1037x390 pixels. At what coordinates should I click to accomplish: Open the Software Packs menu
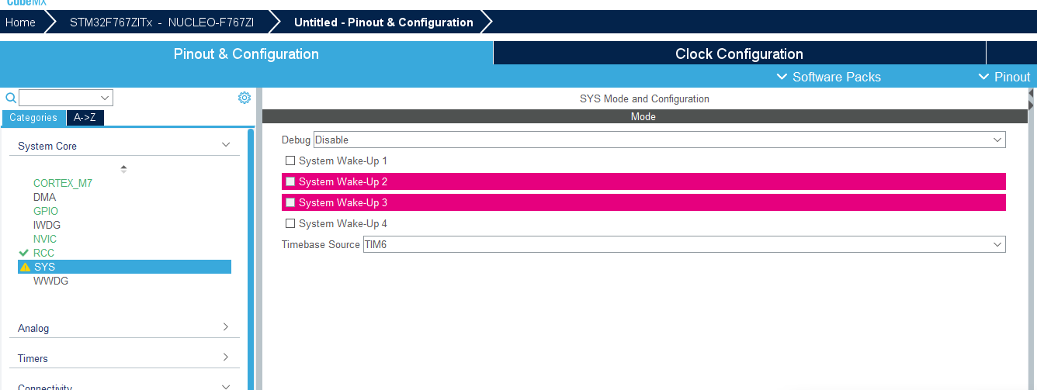[x=829, y=77]
